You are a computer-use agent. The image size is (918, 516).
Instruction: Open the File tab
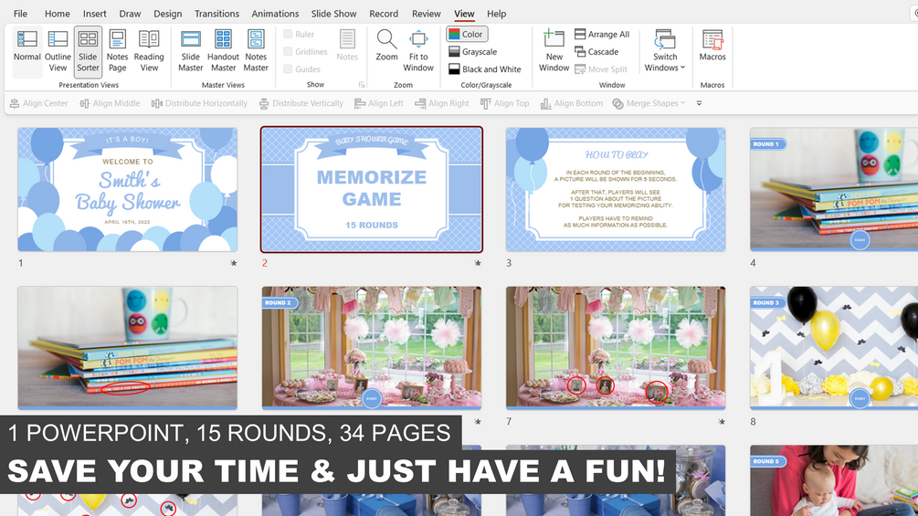(x=20, y=14)
